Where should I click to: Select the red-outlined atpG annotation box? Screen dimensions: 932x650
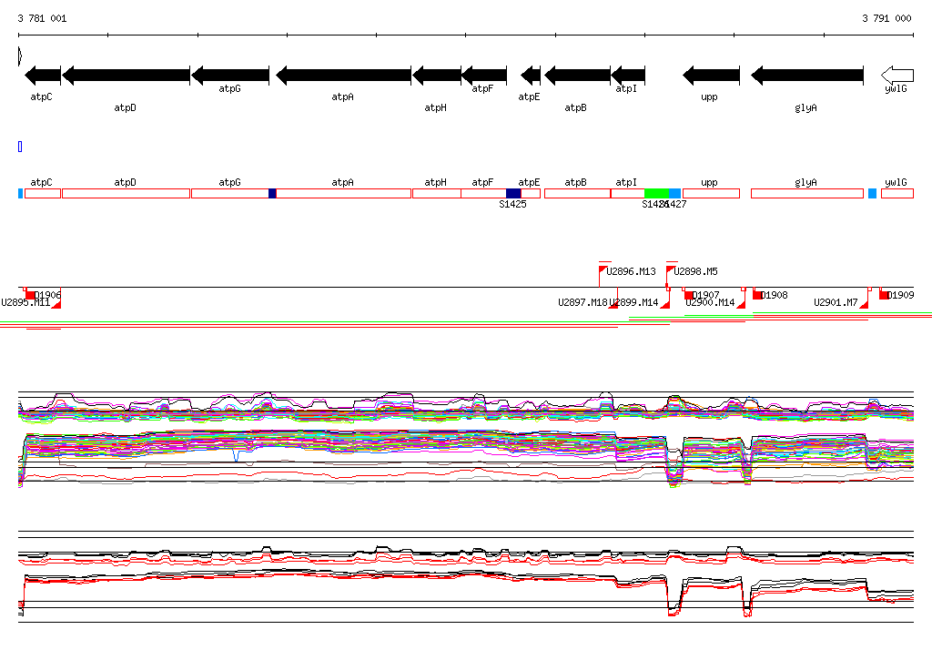tap(230, 193)
